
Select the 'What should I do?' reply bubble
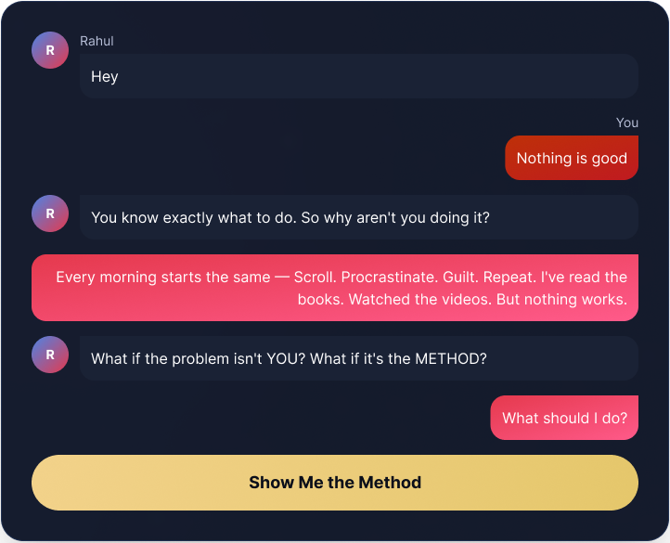click(564, 418)
